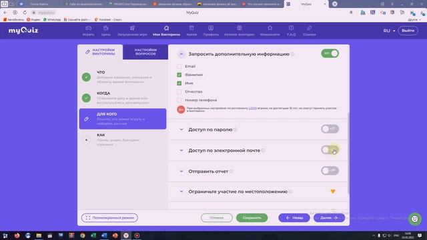Screen dimensions: 427x240
Task: Open the Профиль page
Action: coord(211,31)
